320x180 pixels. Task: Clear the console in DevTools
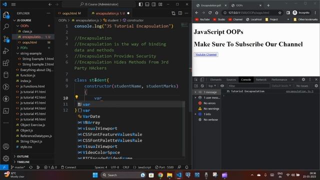[202, 86]
